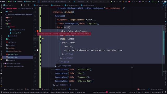
Task: Expand the android folder node
Action: pyautogui.click(x=5, y=15)
